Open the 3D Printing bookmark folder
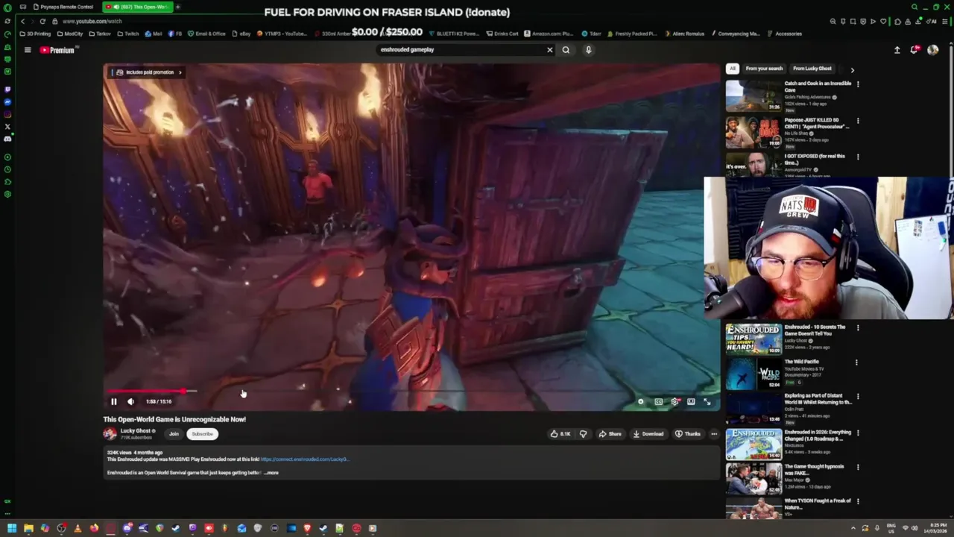The height and width of the screenshot is (537, 954). coord(36,34)
